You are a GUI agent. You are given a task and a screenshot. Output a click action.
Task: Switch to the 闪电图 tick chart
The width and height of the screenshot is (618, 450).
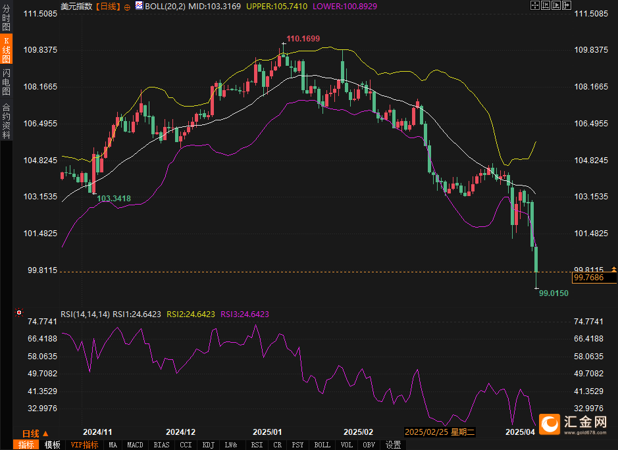6,82
